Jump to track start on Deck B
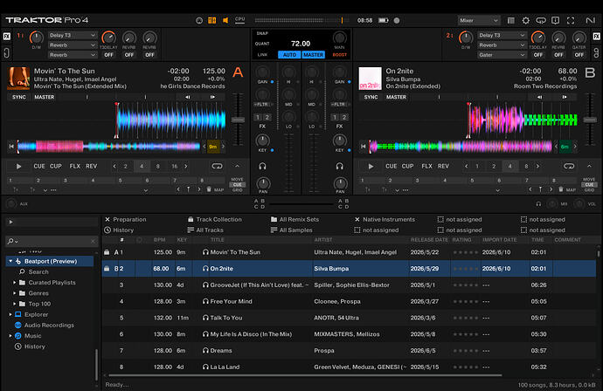Screen dimensions: 603x391 point(363,147)
